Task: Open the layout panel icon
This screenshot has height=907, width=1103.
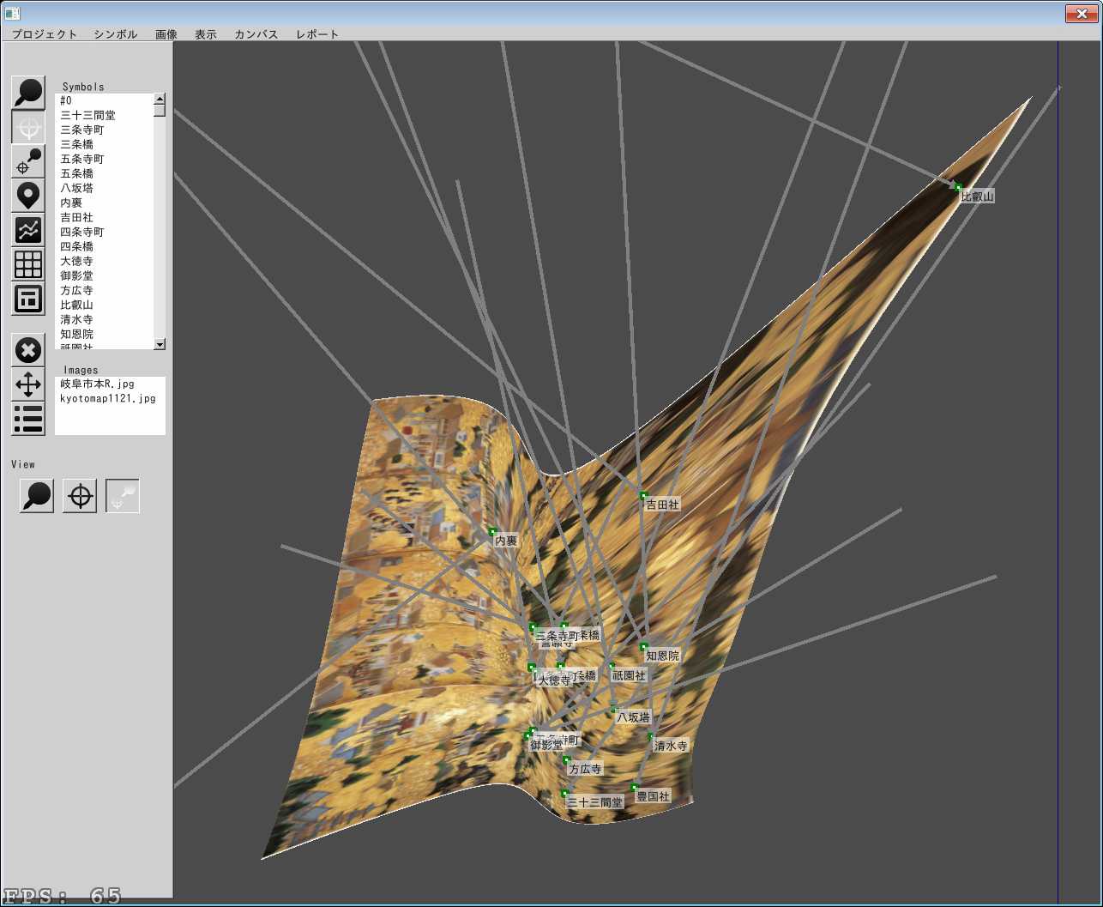Action: pyautogui.click(x=28, y=299)
